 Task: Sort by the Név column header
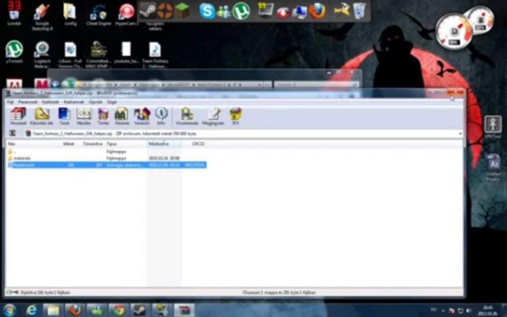11,144
